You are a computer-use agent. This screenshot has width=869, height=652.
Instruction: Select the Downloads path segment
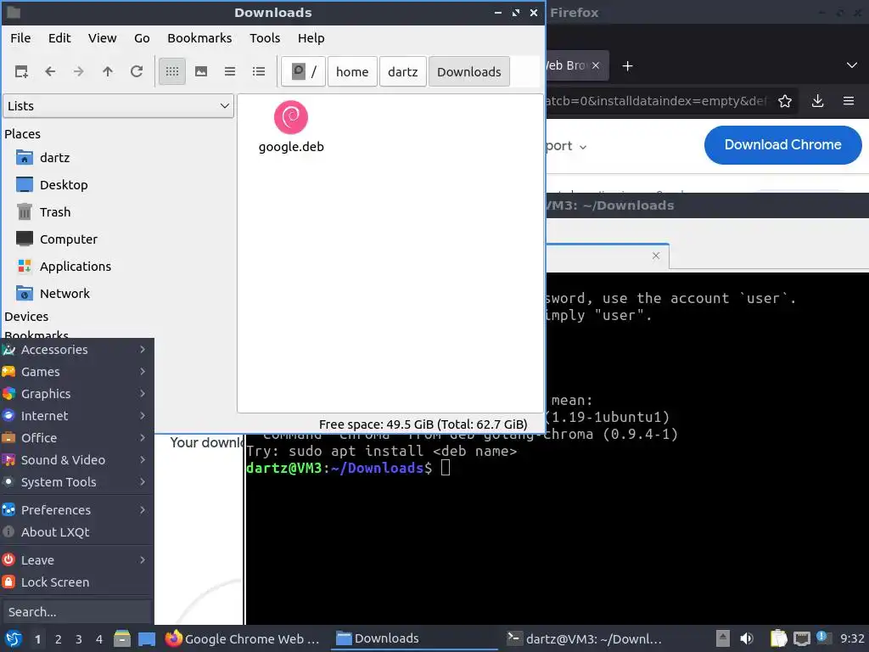468,71
